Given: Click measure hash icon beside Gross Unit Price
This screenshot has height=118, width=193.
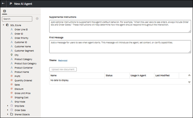Looking at the screenshot, I should [x=12, y=93].
